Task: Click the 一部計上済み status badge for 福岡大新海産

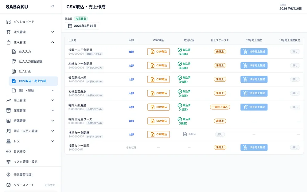Action: [x=220, y=107]
